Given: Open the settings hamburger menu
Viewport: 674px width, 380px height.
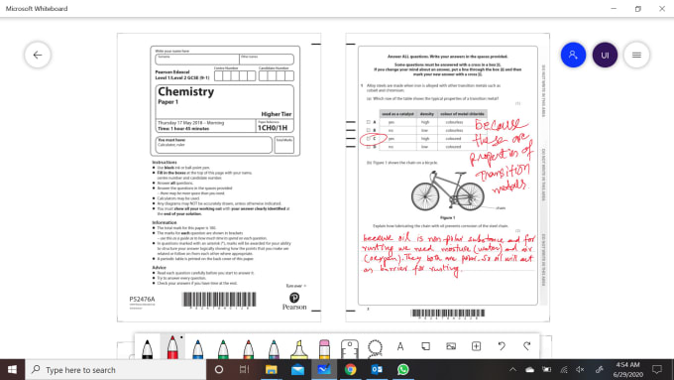Looking at the screenshot, I should [x=636, y=56].
